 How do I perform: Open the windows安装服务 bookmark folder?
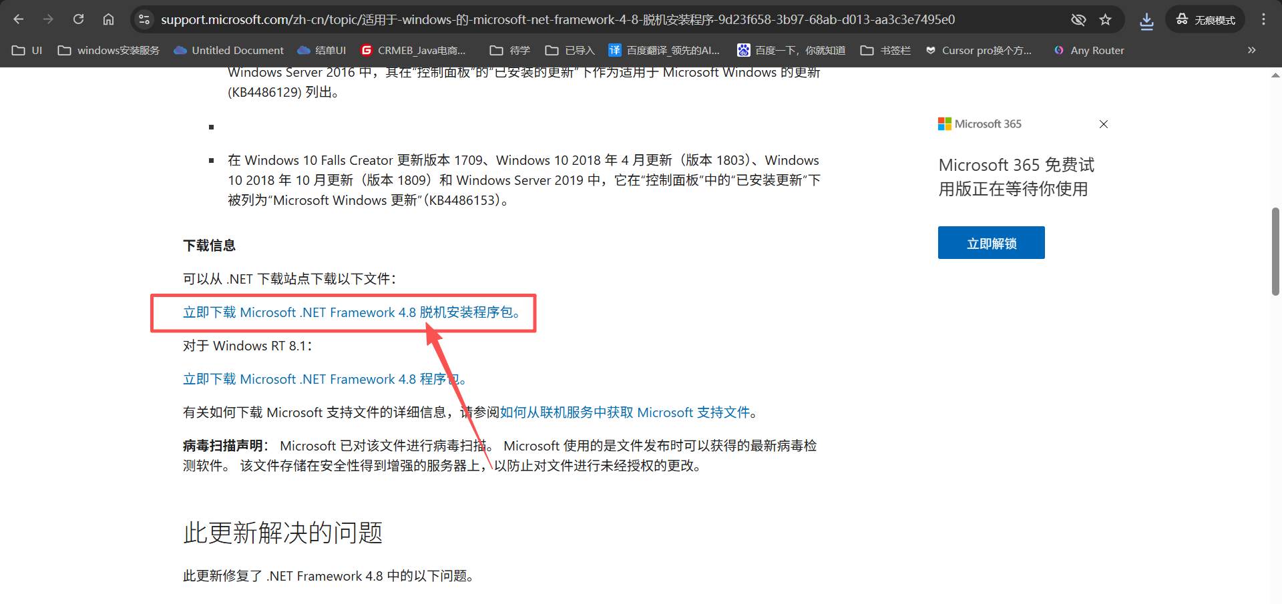pyautogui.click(x=109, y=50)
